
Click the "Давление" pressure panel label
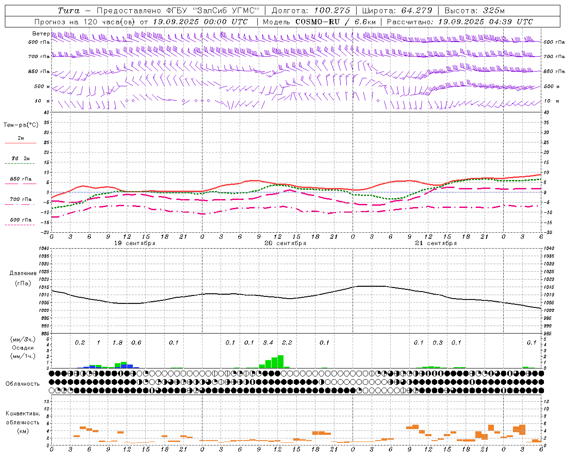tap(23, 273)
